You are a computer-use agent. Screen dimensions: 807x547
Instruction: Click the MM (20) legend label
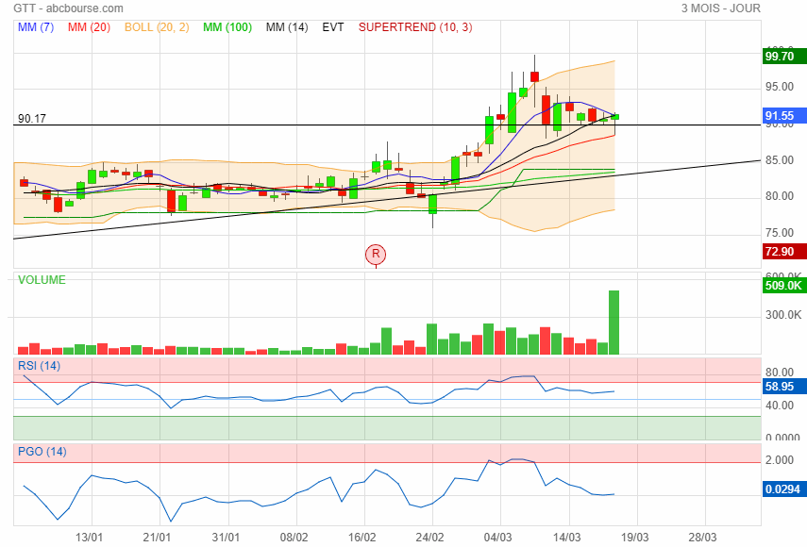coord(89,27)
